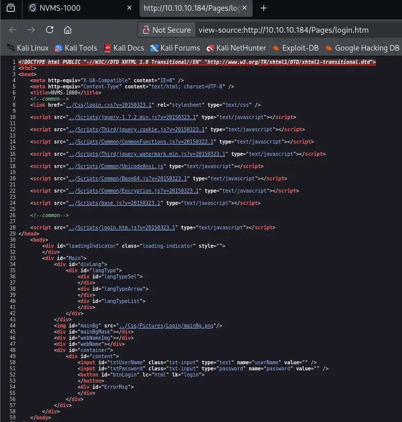Open the jquery-1.7.2.min.js script link

pos(132,118)
